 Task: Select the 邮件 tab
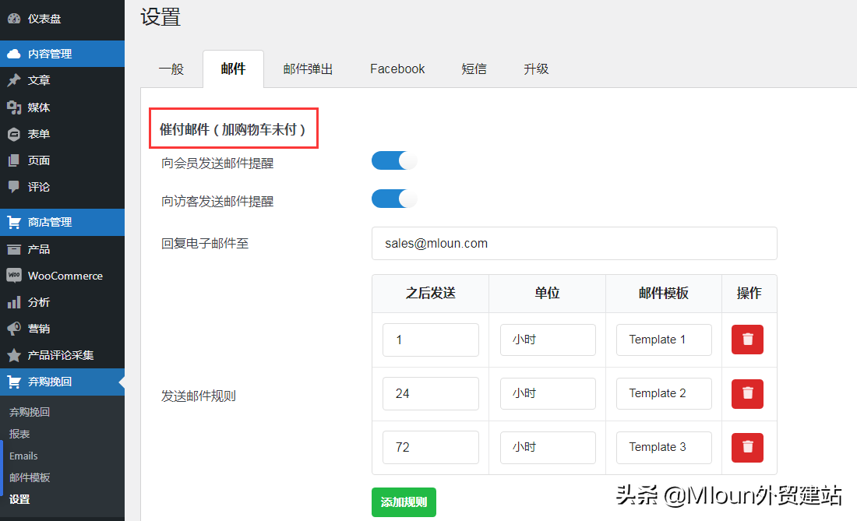(234, 69)
